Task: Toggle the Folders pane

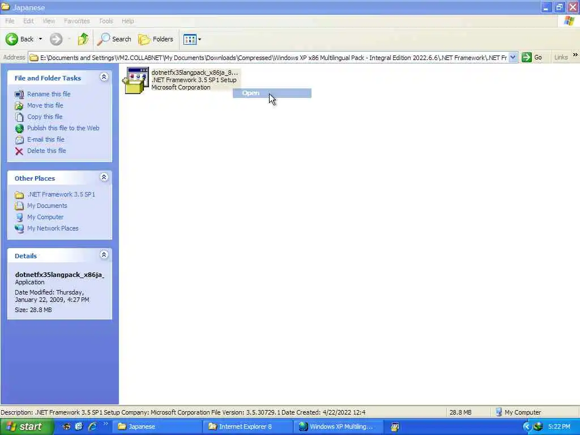Action: tap(156, 39)
